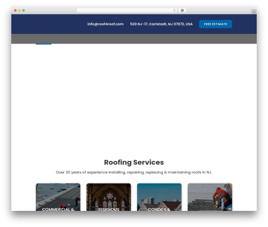
Task: Open a new tab with the plus button
Action: [254, 12]
